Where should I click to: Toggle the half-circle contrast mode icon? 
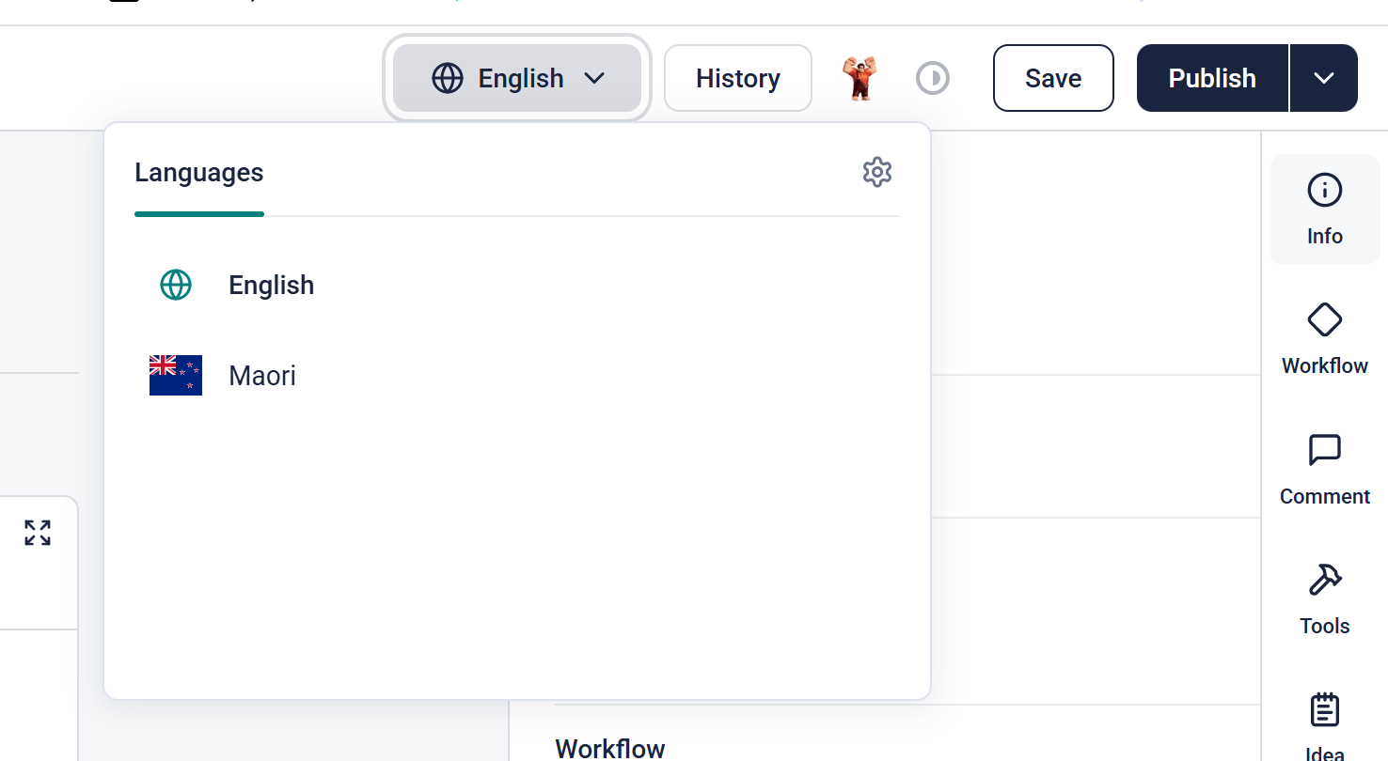click(933, 78)
